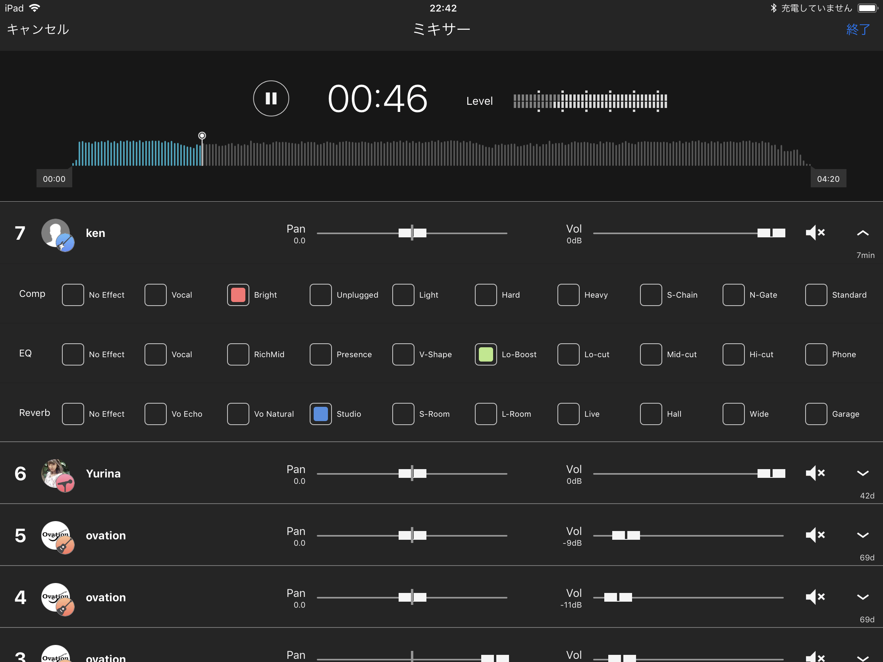
Task: Select Reverb Vo Echo preset
Action: click(x=156, y=414)
